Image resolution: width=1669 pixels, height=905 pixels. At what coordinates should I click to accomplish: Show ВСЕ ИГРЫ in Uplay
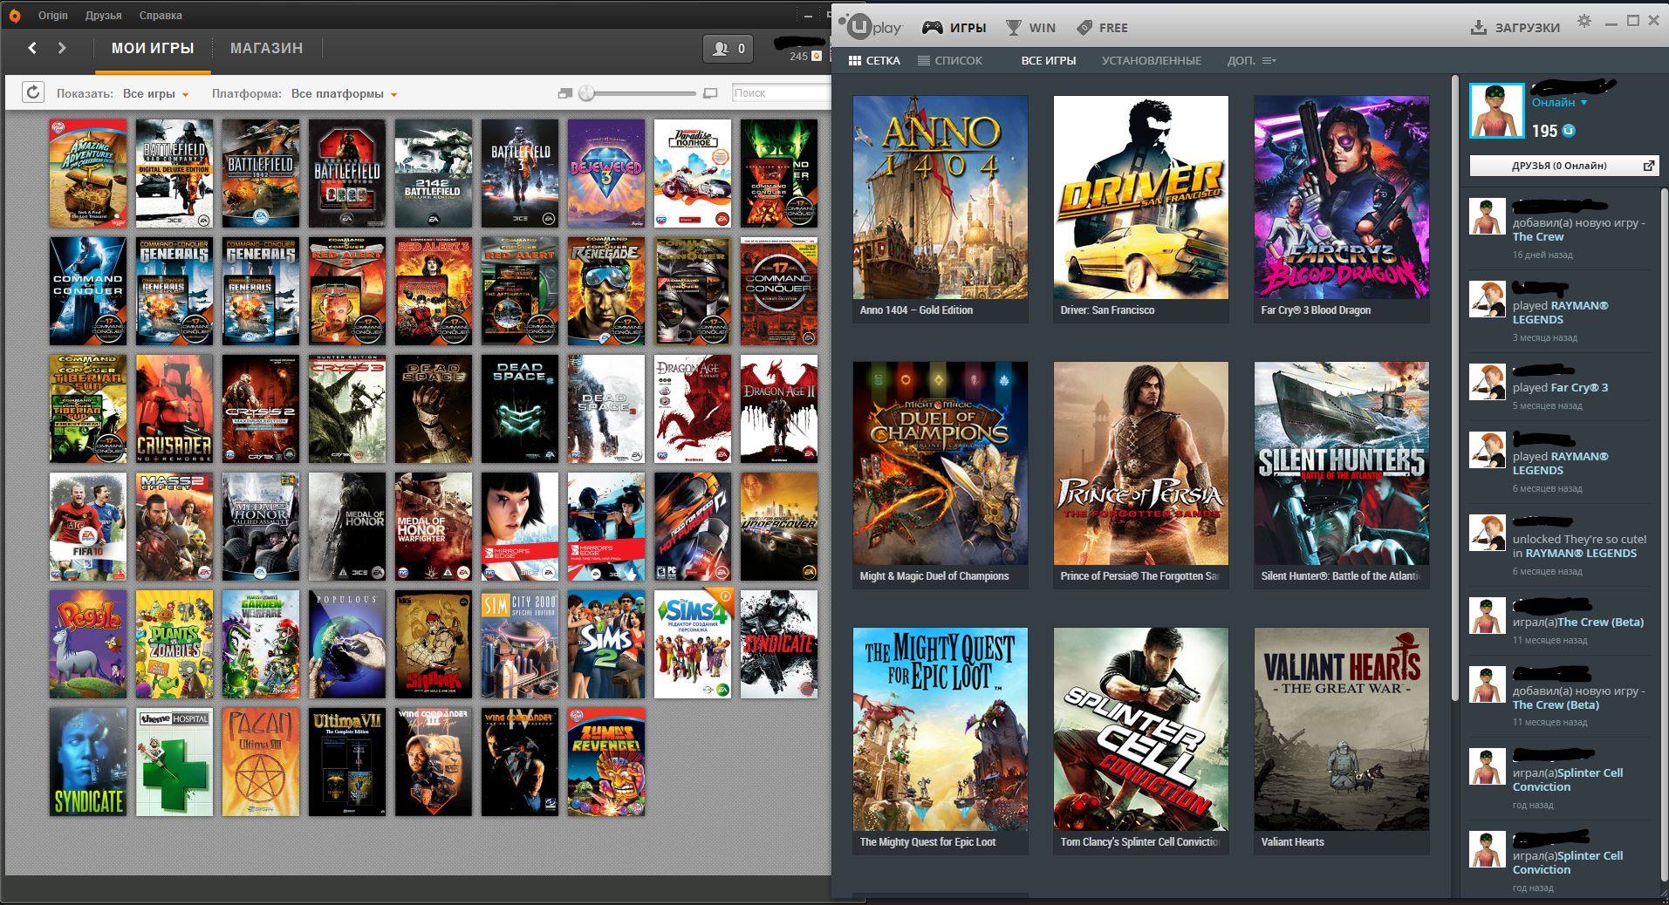point(1049,61)
